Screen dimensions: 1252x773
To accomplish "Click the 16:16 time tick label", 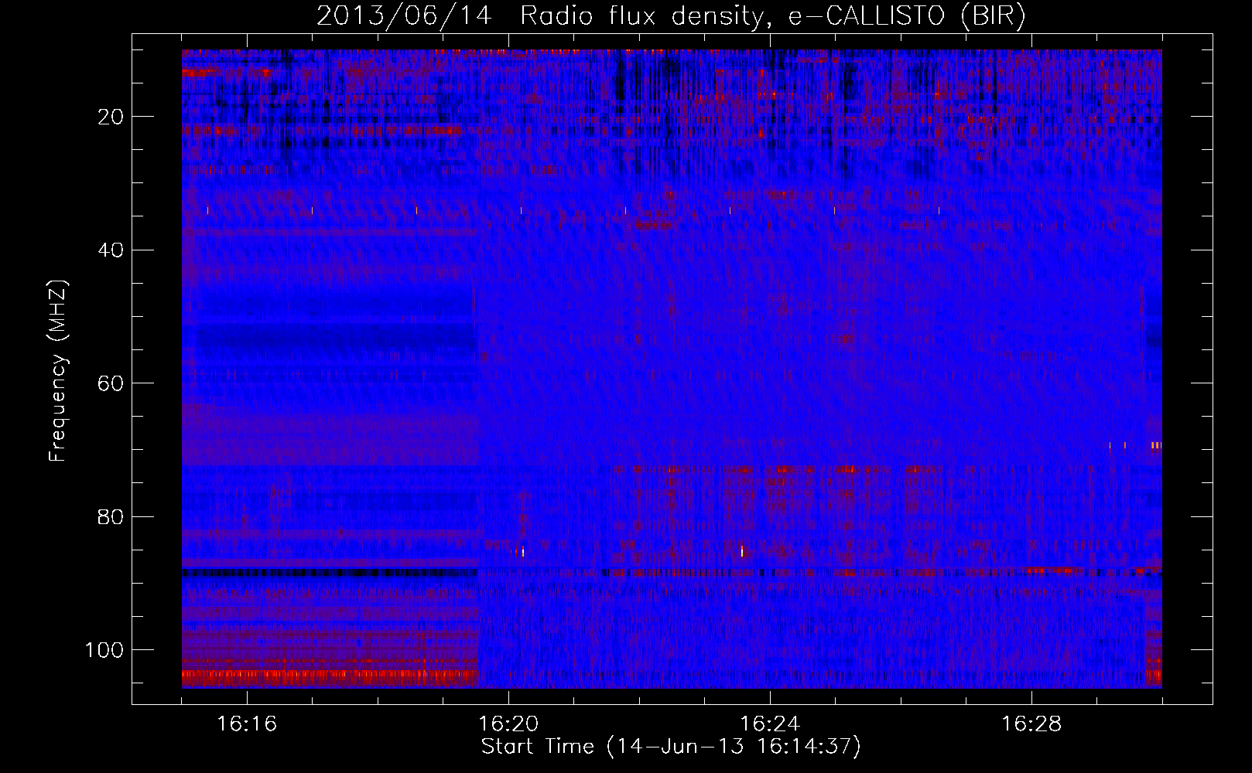I will [x=247, y=724].
